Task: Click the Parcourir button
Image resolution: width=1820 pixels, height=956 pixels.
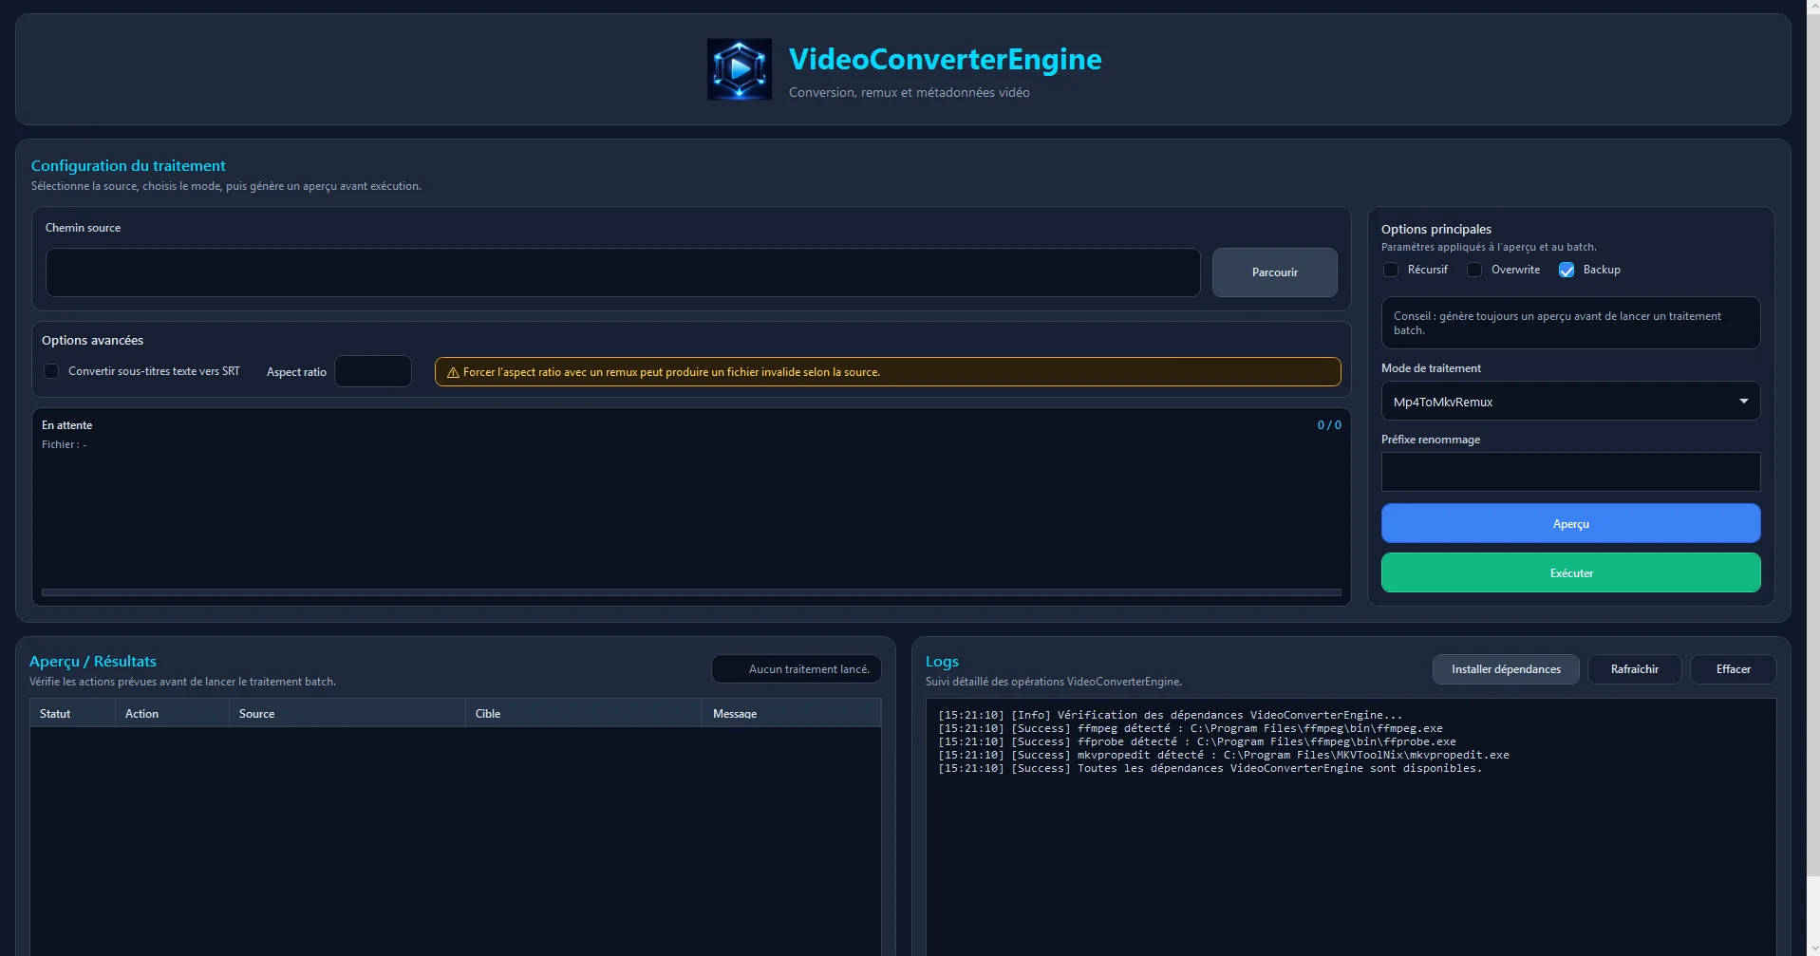Action: [1274, 272]
